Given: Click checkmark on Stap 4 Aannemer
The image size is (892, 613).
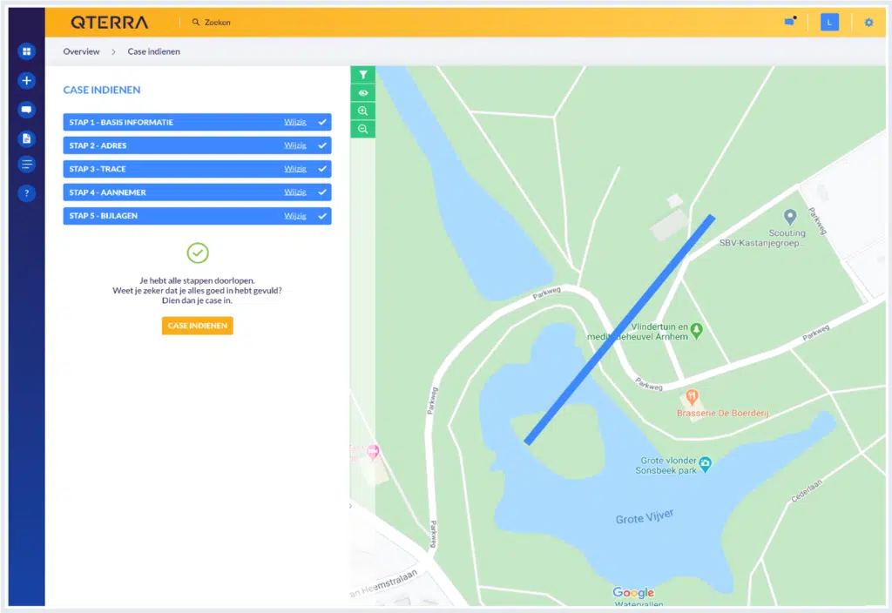Looking at the screenshot, I should click(x=322, y=192).
